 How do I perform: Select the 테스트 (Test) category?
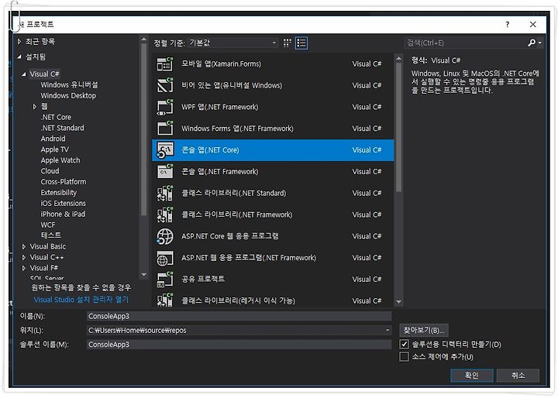point(51,235)
